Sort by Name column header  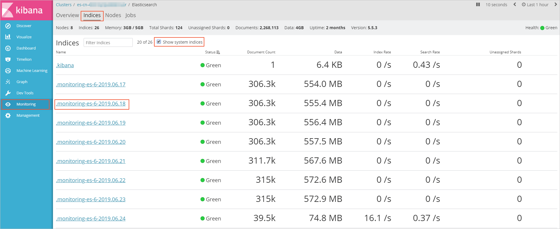[x=61, y=52]
